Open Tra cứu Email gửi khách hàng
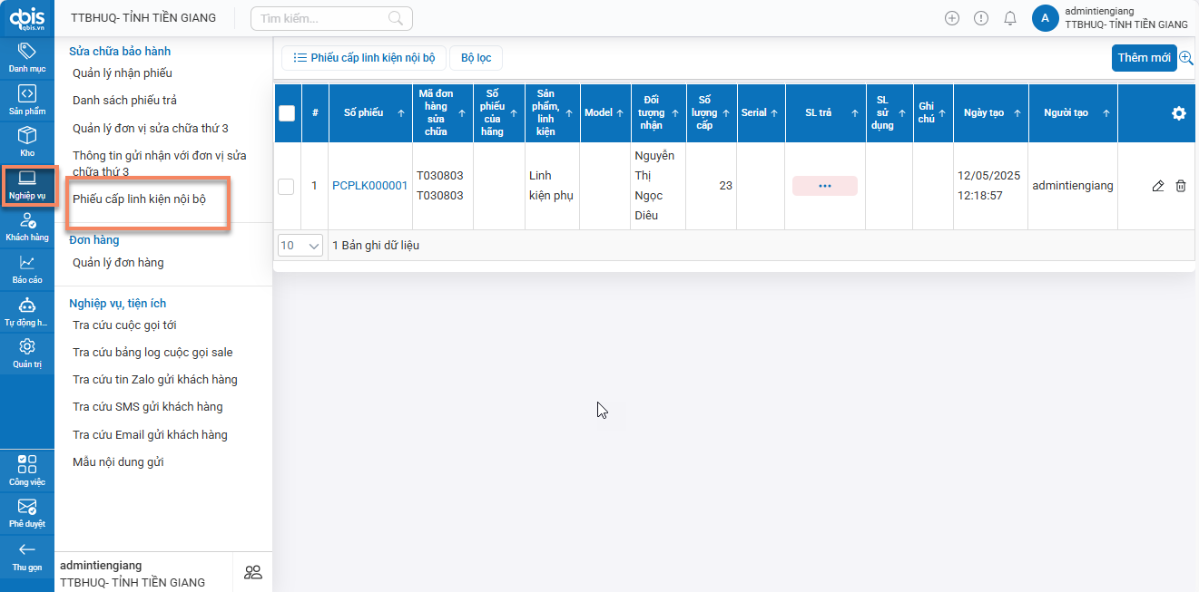Screen dimensions: 1199x592 coord(151,435)
